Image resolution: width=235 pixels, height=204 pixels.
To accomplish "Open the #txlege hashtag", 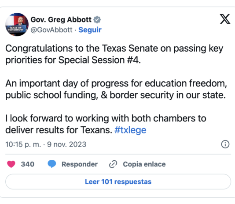I will coord(130,130).
